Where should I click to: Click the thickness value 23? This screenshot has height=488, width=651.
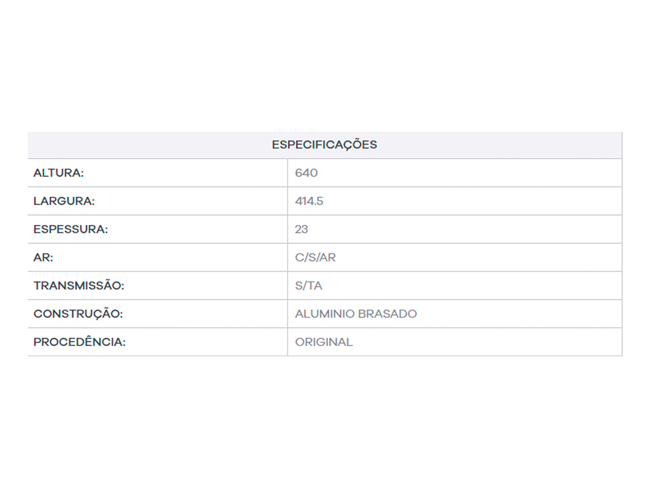coord(301,229)
